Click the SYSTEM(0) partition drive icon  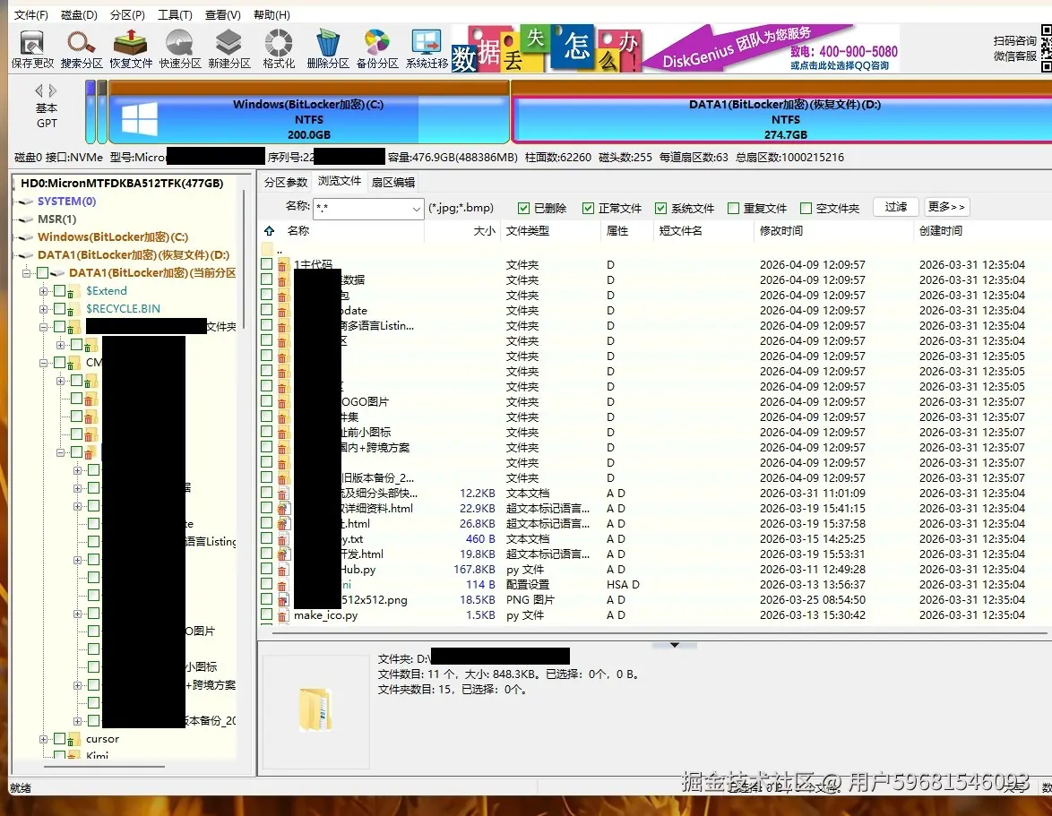click(26, 202)
